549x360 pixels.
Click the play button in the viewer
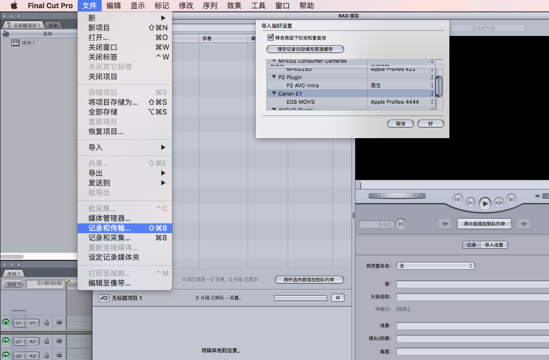pos(485,203)
